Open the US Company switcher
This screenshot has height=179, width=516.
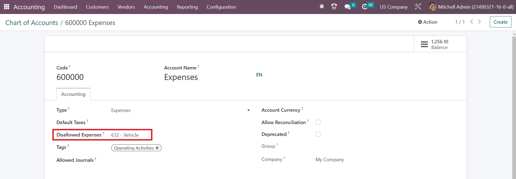394,7
